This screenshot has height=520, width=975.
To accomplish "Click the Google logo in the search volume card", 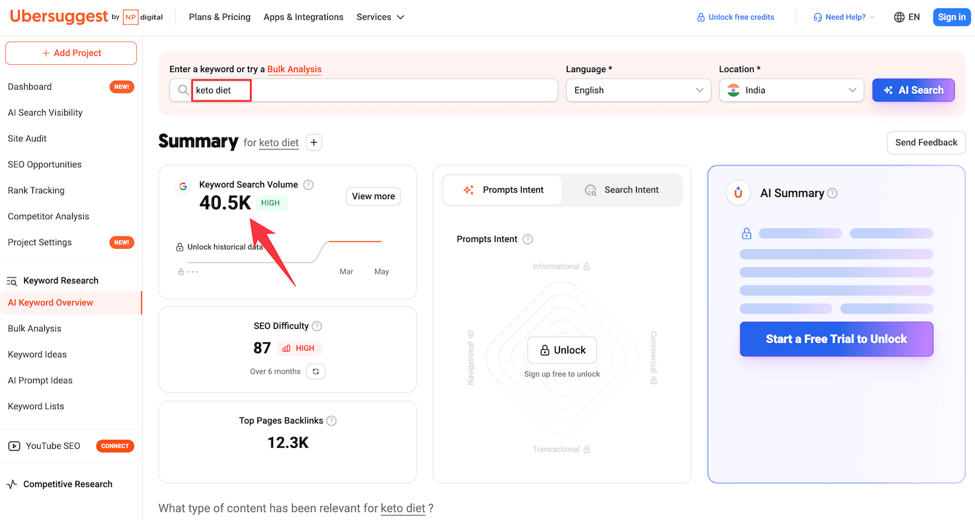I will pos(183,186).
